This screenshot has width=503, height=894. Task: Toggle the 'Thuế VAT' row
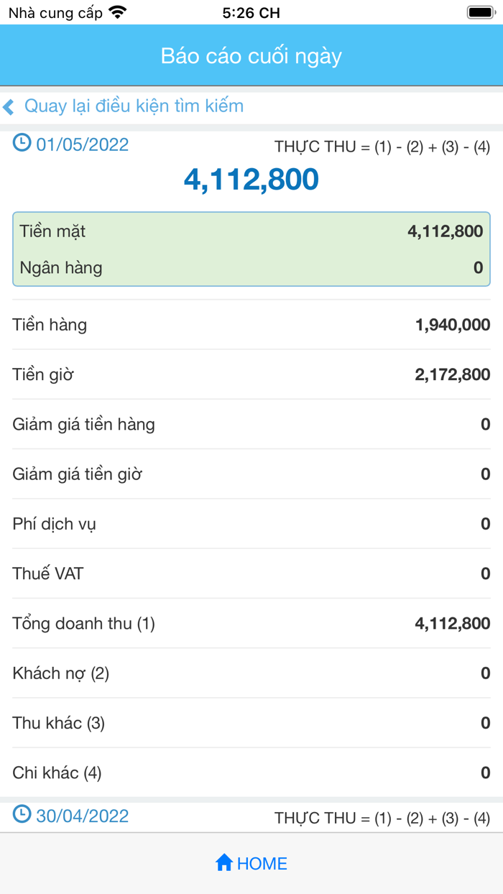pos(251,573)
